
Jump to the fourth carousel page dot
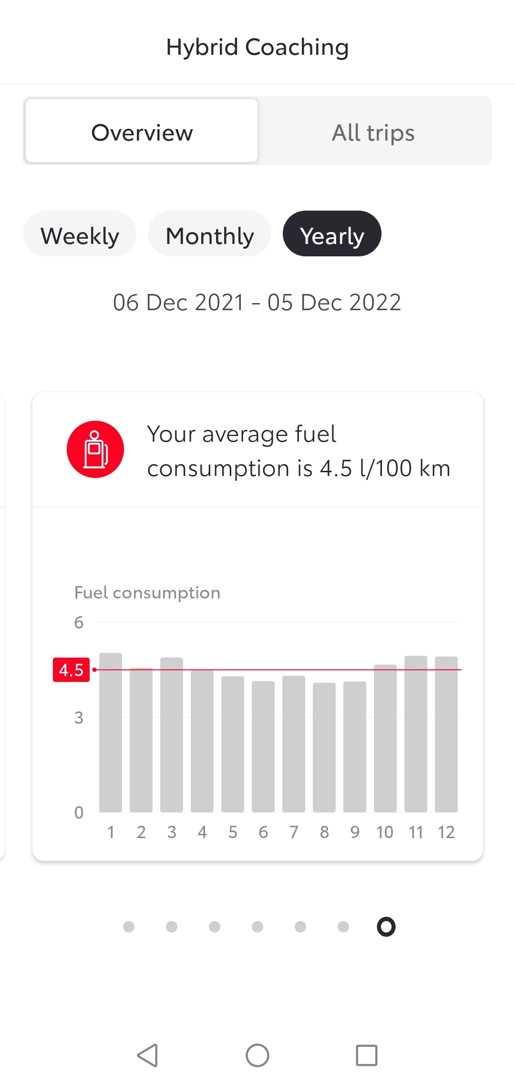coord(257,926)
